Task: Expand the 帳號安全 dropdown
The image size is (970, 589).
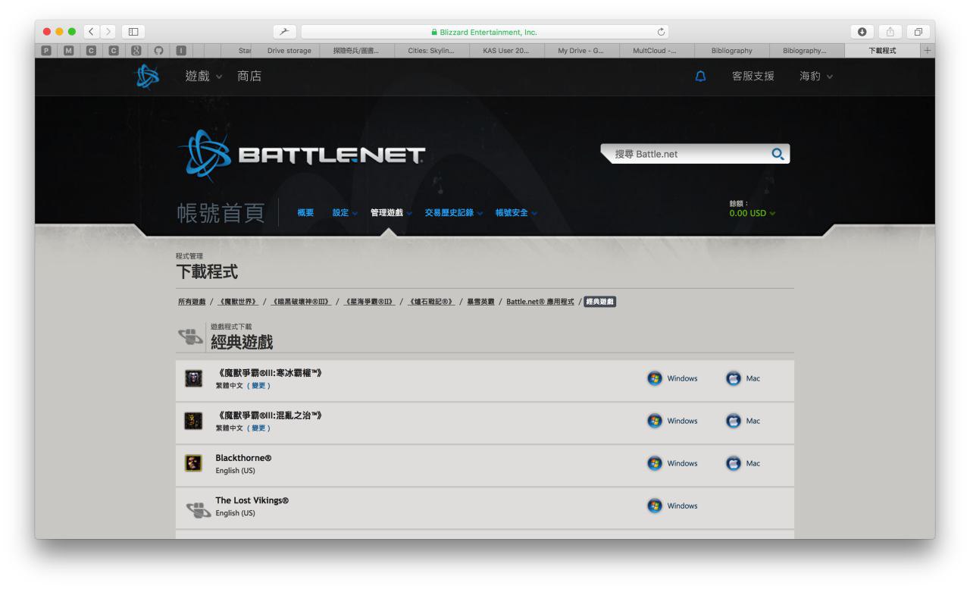Action: (516, 213)
